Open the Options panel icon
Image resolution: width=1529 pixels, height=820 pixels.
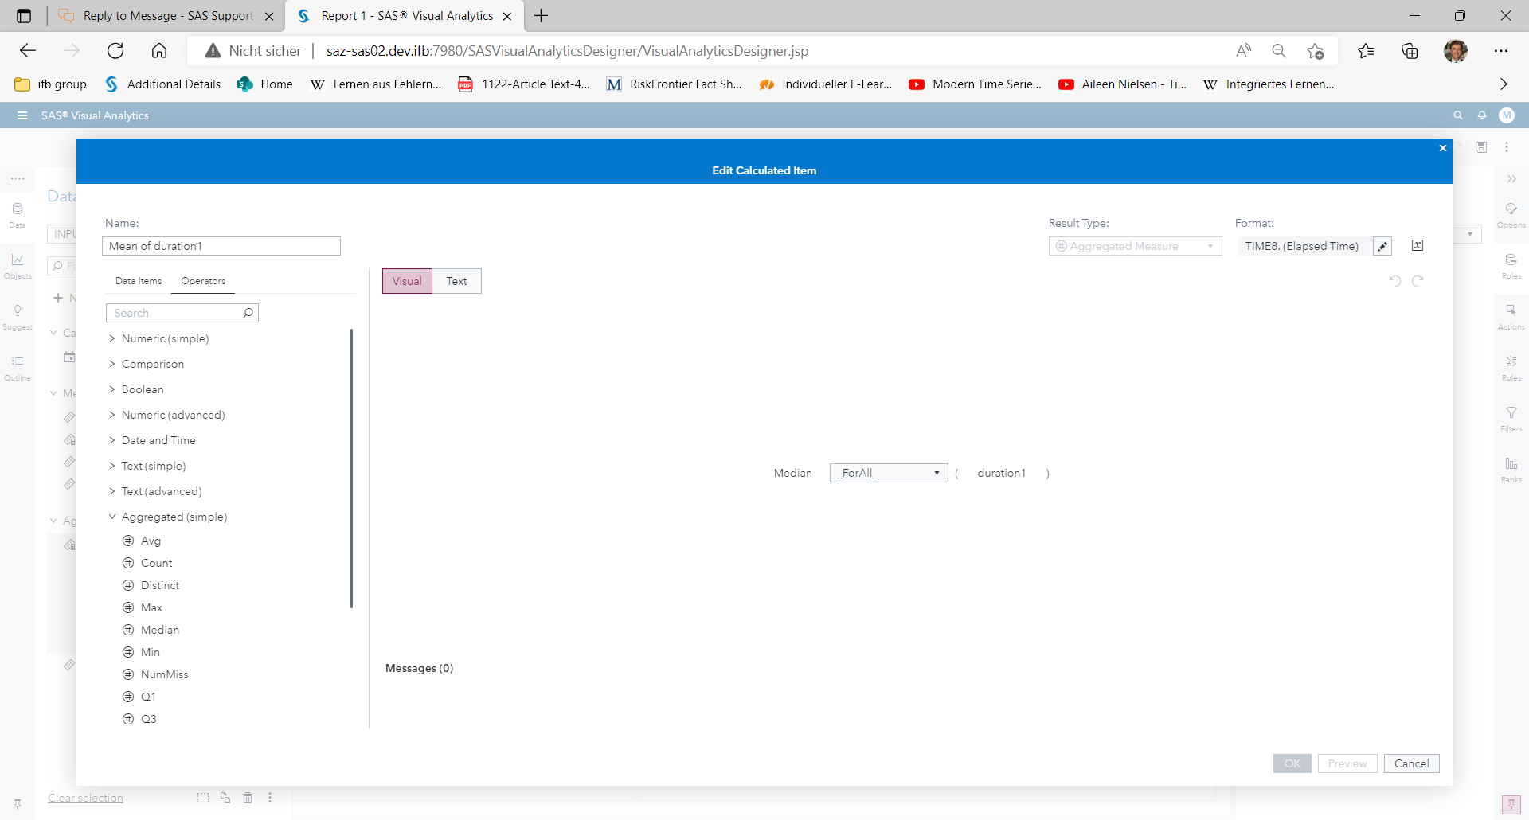[1511, 214]
